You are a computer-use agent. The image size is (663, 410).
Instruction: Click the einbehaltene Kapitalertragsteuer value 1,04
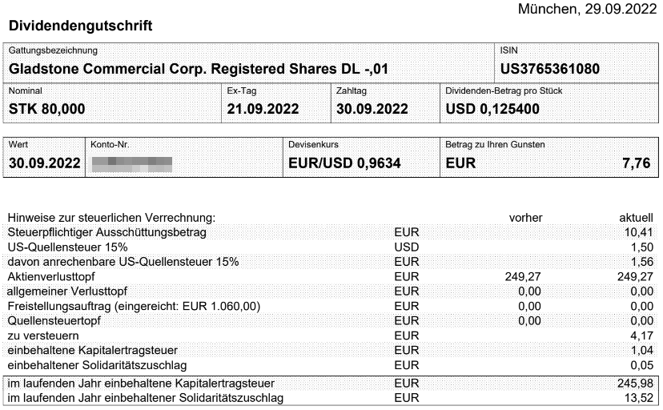[x=642, y=351]
